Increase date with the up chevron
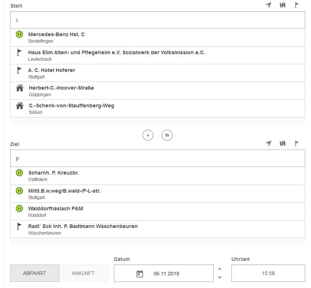The width and height of the screenshot is (311, 288). (x=220, y=269)
